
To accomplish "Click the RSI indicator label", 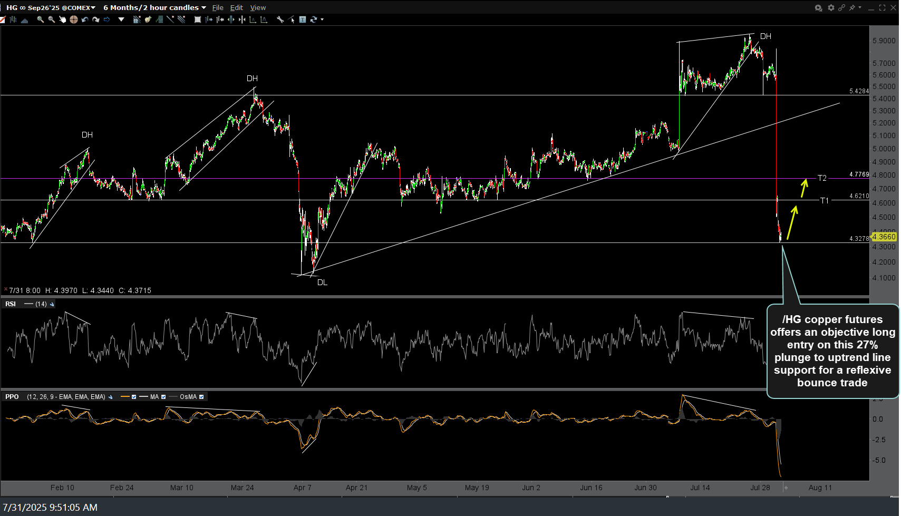I will tap(11, 304).
